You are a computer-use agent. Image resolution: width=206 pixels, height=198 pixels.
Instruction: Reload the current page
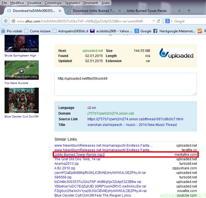pos(159,21)
